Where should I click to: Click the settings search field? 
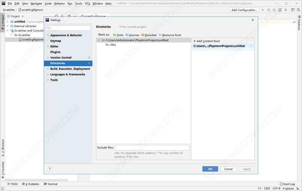tap(68, 28)
